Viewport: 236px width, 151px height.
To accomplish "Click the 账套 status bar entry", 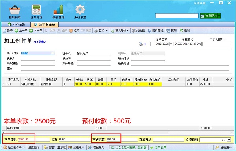I will (x=55, y=147).
